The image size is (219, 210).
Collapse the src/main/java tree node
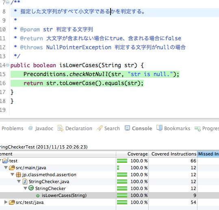point(6,167)
